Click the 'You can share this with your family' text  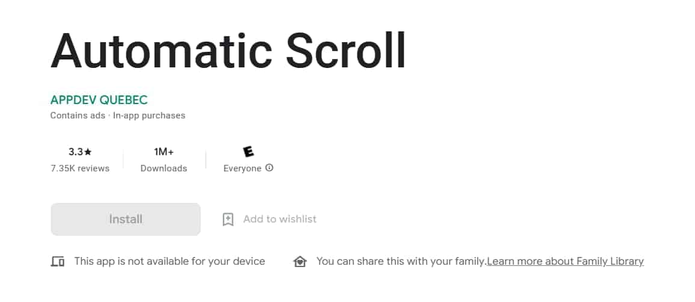tap(401, 261)
